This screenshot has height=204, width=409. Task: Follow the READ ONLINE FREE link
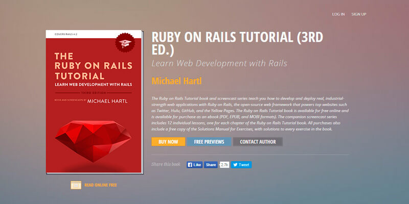(100, 185)
